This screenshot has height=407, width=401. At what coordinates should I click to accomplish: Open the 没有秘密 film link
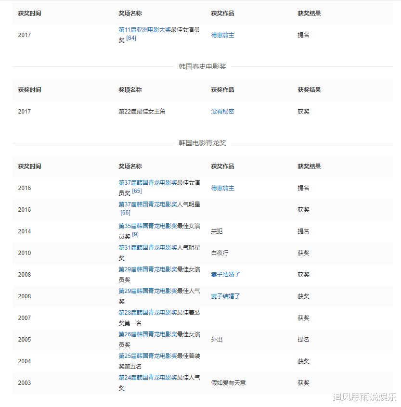tap(222, 112)
